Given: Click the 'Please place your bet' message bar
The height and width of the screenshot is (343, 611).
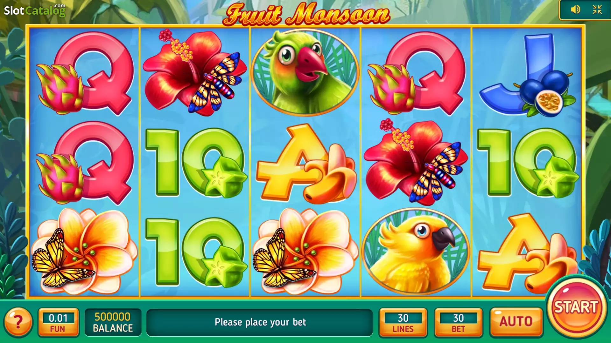Looking at the screenshot, I should tap(260, 322).
